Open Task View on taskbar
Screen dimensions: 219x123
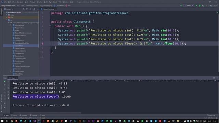7,121
